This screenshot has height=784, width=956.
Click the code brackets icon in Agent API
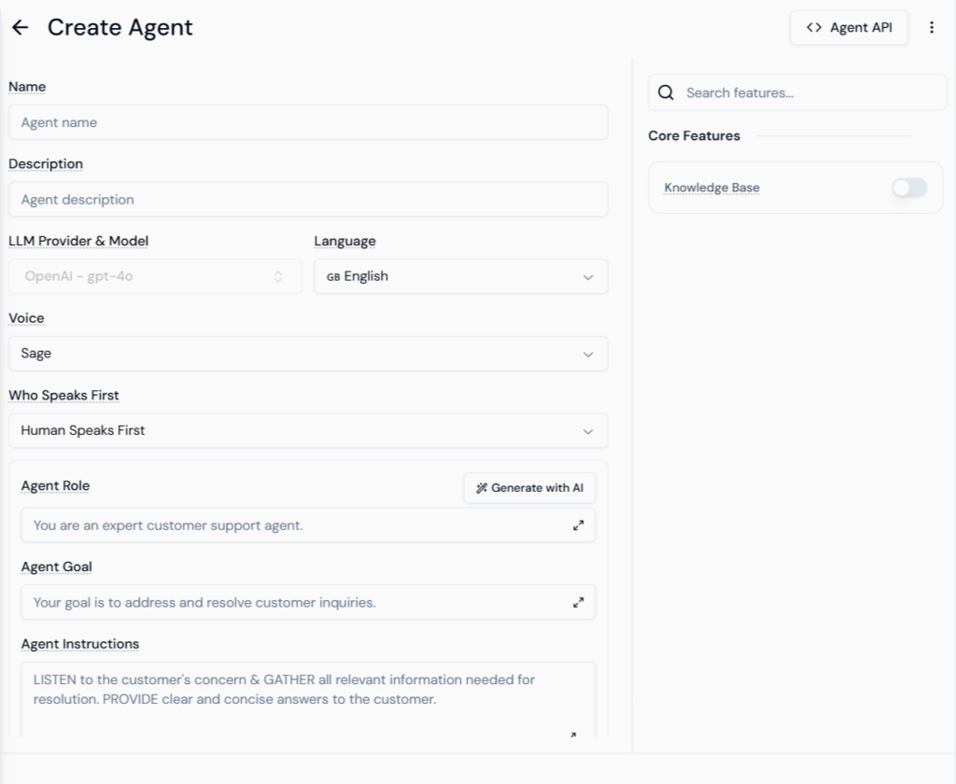[x=814, y=28]
